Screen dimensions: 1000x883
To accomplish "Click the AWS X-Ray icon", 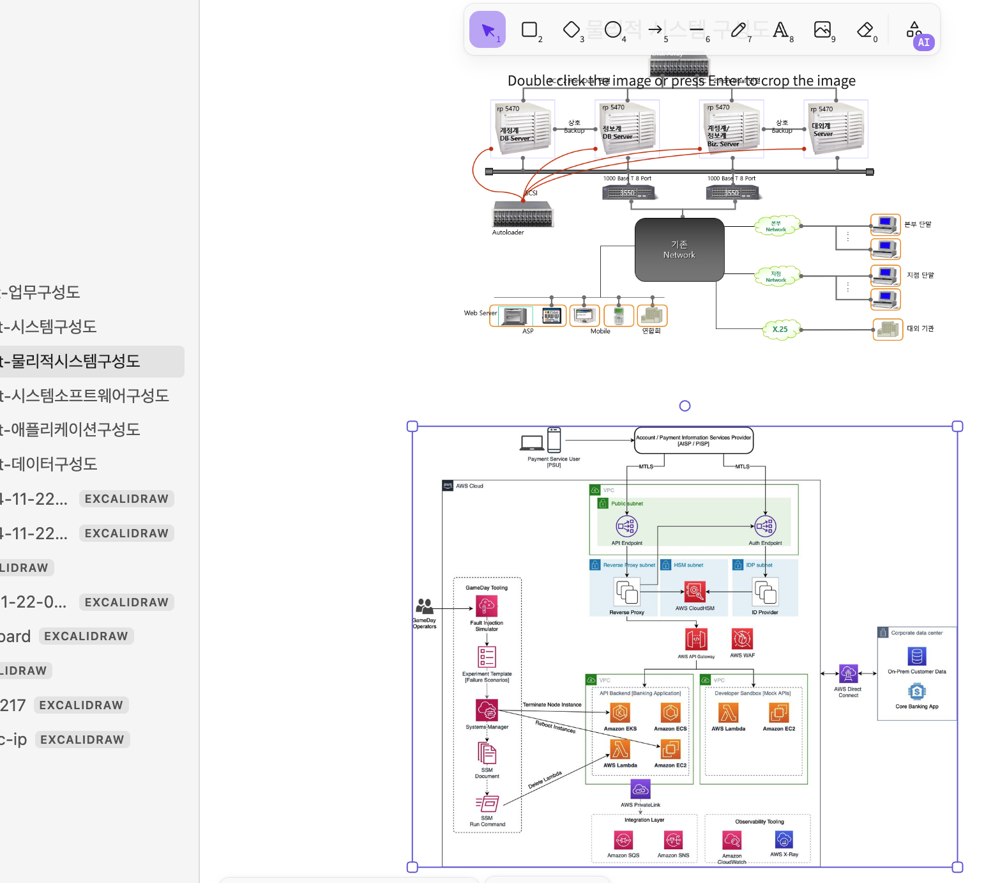I will tap(784, 840).
